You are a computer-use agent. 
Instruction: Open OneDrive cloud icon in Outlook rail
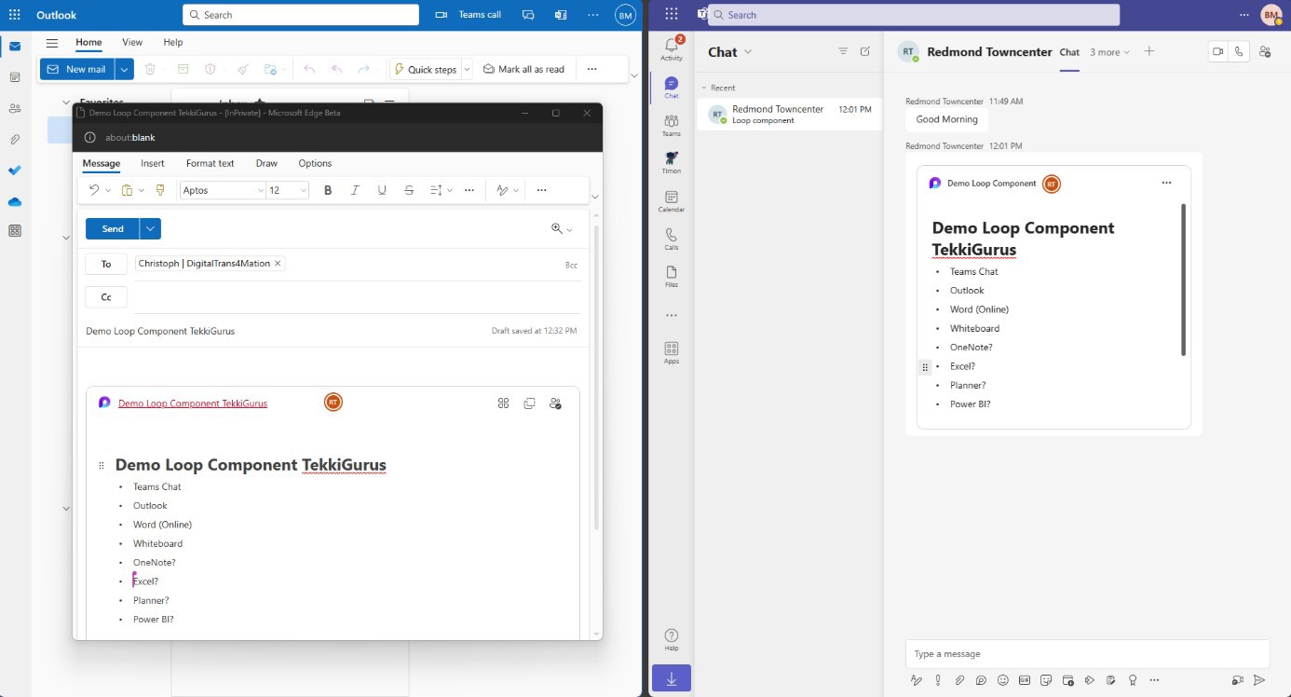(x=15, y=201)
